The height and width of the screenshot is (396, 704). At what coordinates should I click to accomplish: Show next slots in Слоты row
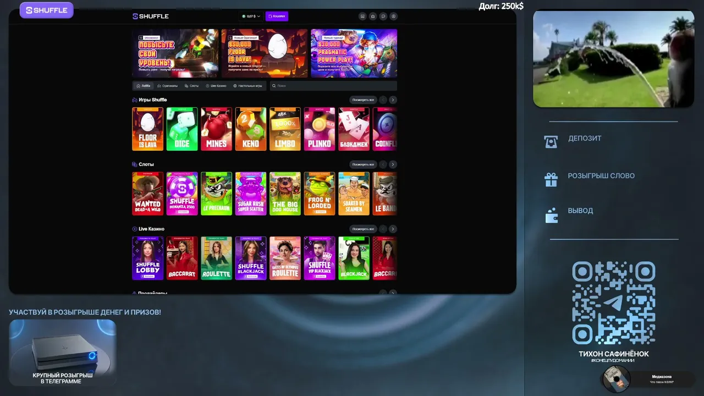pyautogui.click(x=393, y=164)
